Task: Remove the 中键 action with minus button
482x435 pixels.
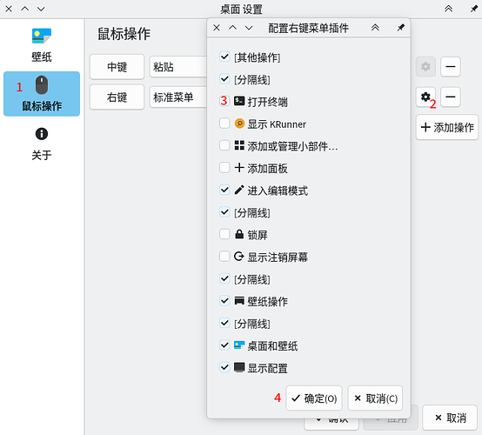Action: [451, 67]
